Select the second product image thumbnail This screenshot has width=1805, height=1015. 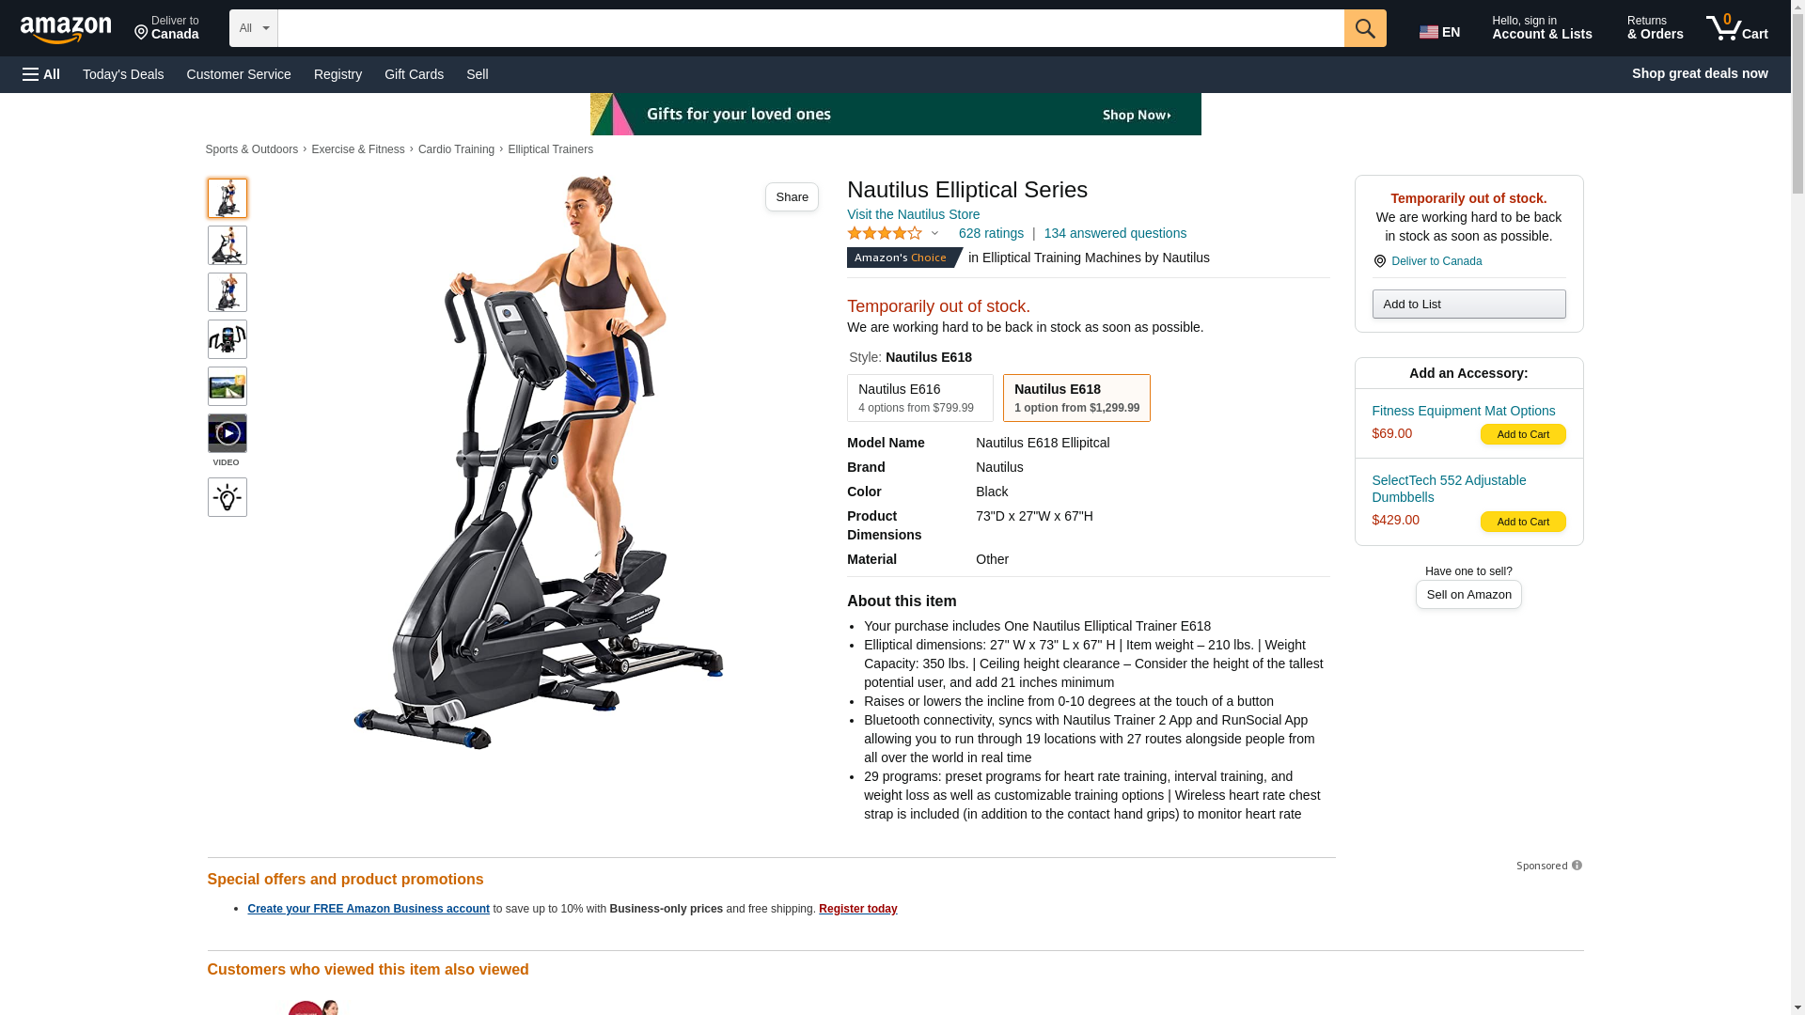[x=228, y=245]
